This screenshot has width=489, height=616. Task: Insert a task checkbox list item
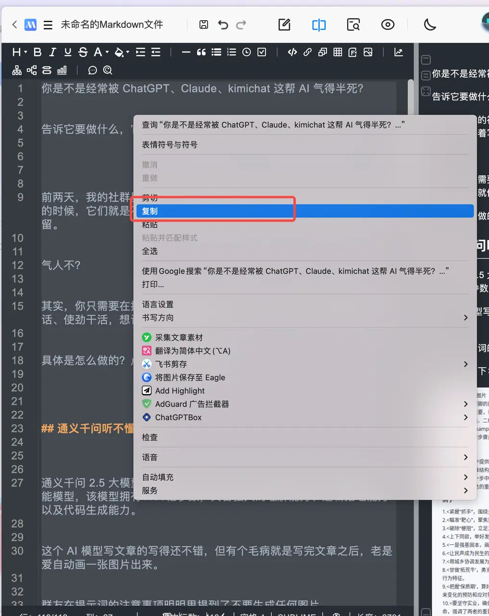(262, 52)
